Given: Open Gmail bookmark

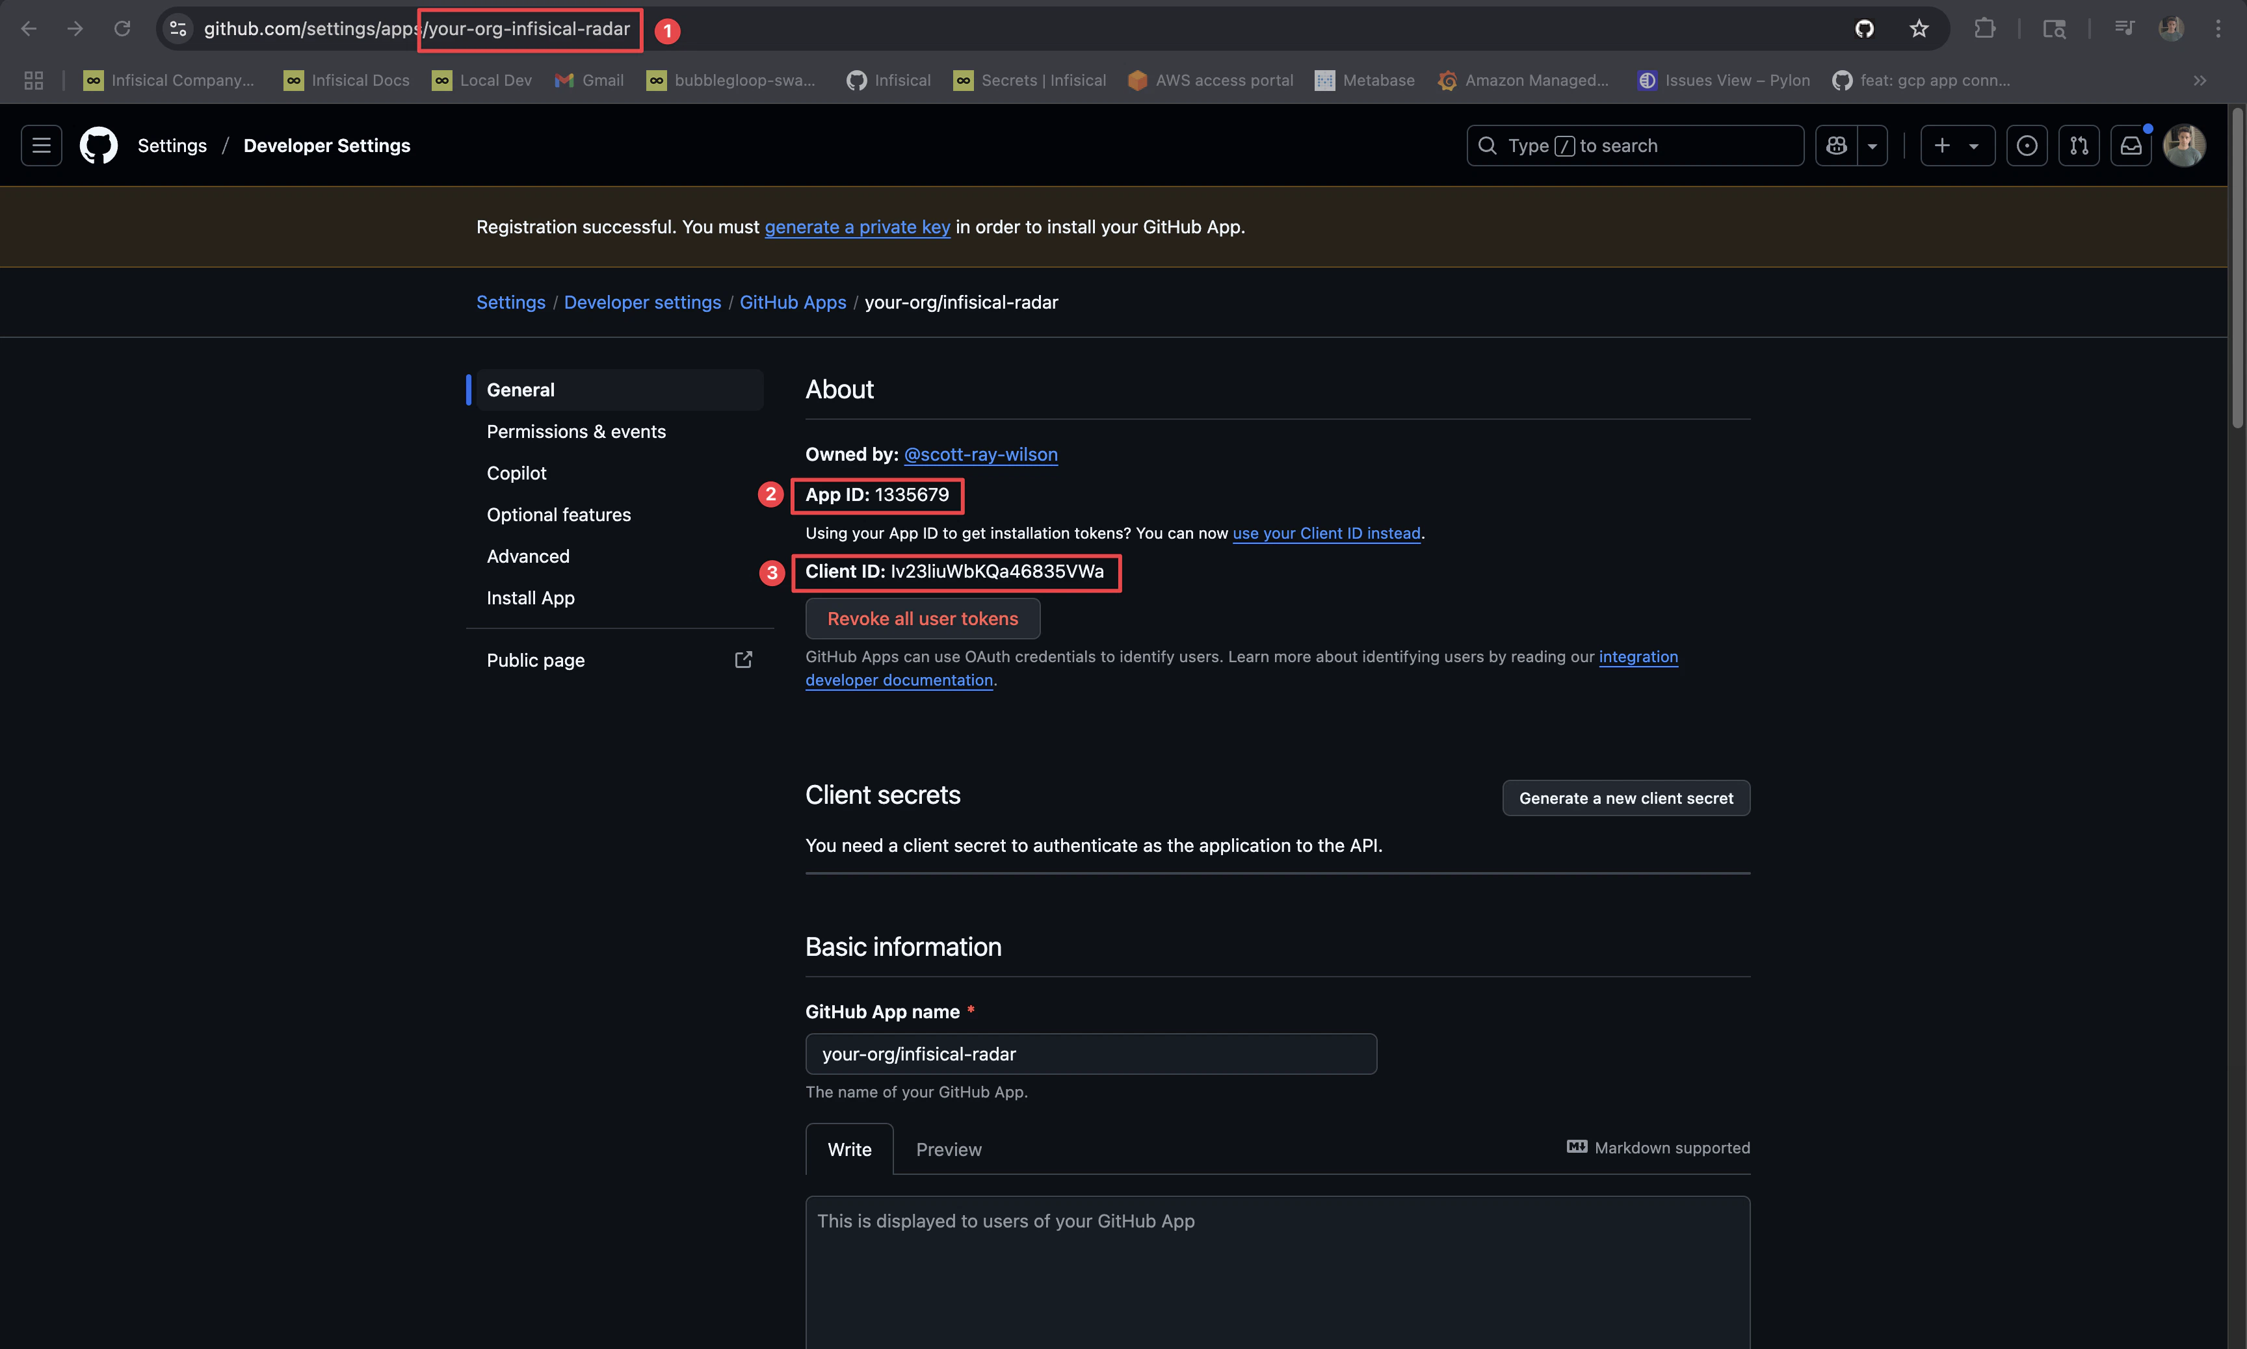Looking at the screenshot, I should pyautogui.click(x=589, y=81).
